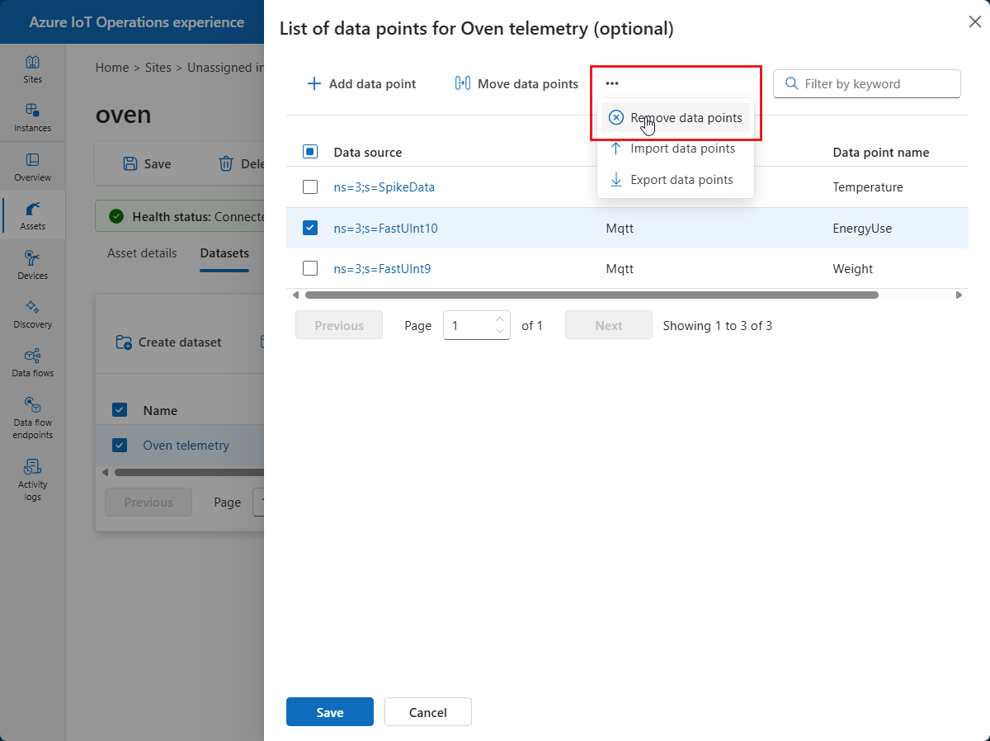Click the Save button at panel bottom

click(330, 712)
